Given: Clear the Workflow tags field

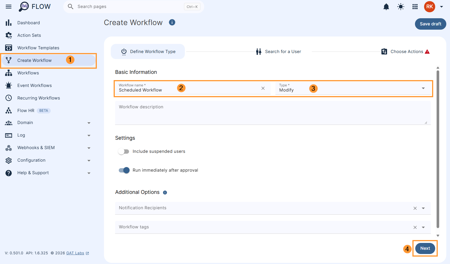Looking at the screenshot, I should click(415, 228).
